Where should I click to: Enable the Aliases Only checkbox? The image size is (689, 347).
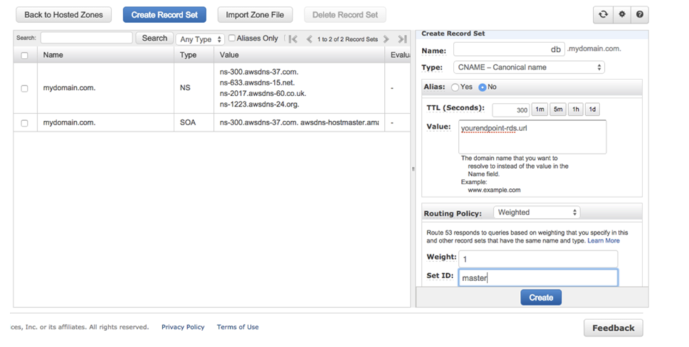[232, 38]
